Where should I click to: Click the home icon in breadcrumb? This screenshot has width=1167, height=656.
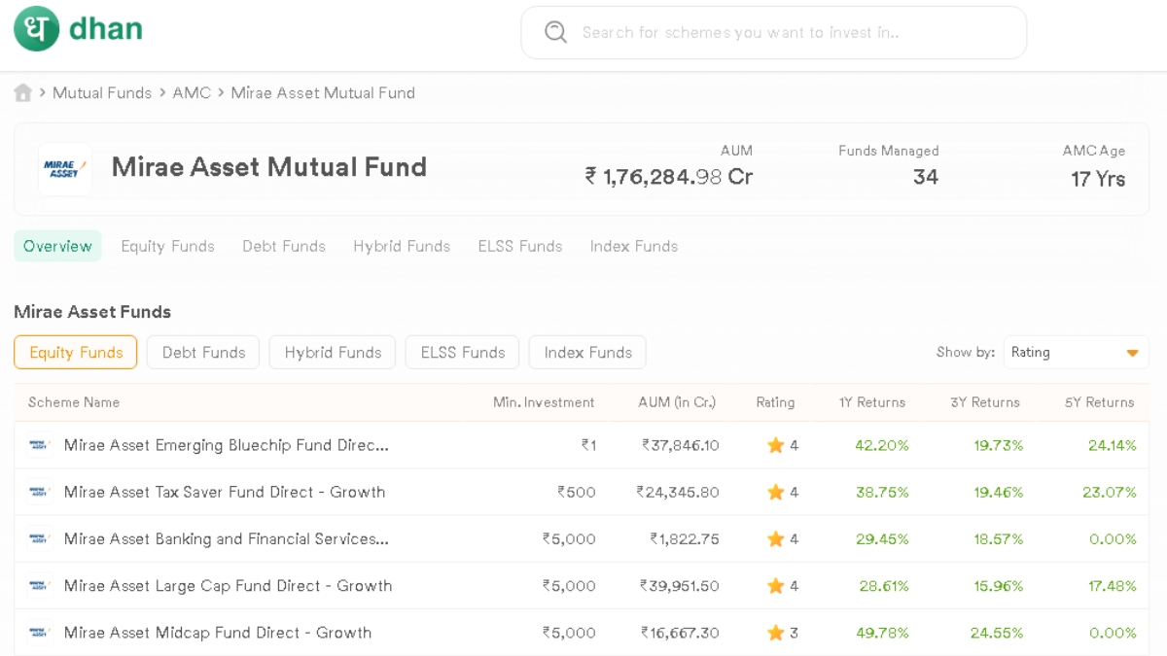pos(23,93)
